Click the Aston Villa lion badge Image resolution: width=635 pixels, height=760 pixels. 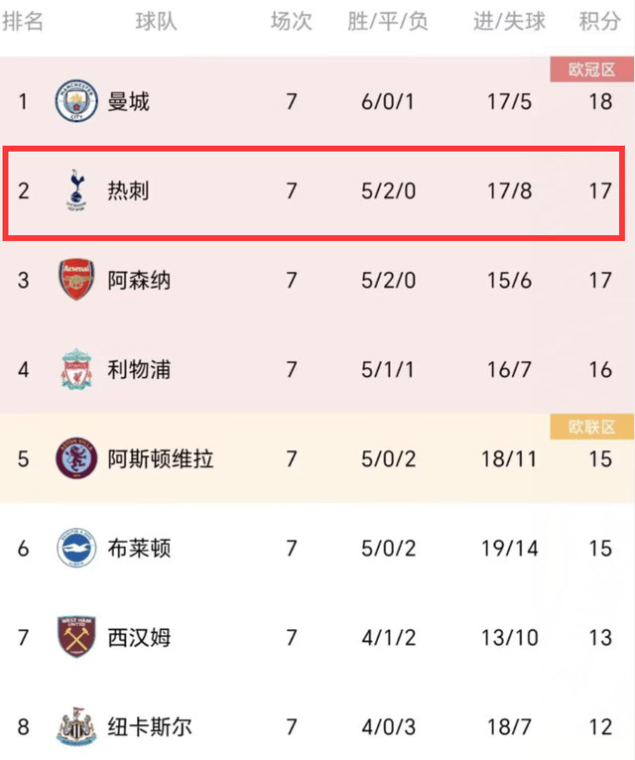tap(76, 458)
